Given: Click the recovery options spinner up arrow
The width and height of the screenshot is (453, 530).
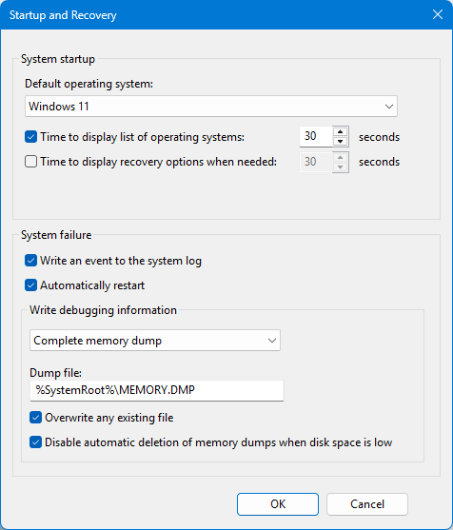Looking at the screenshot, I should [x=341, y=157].
